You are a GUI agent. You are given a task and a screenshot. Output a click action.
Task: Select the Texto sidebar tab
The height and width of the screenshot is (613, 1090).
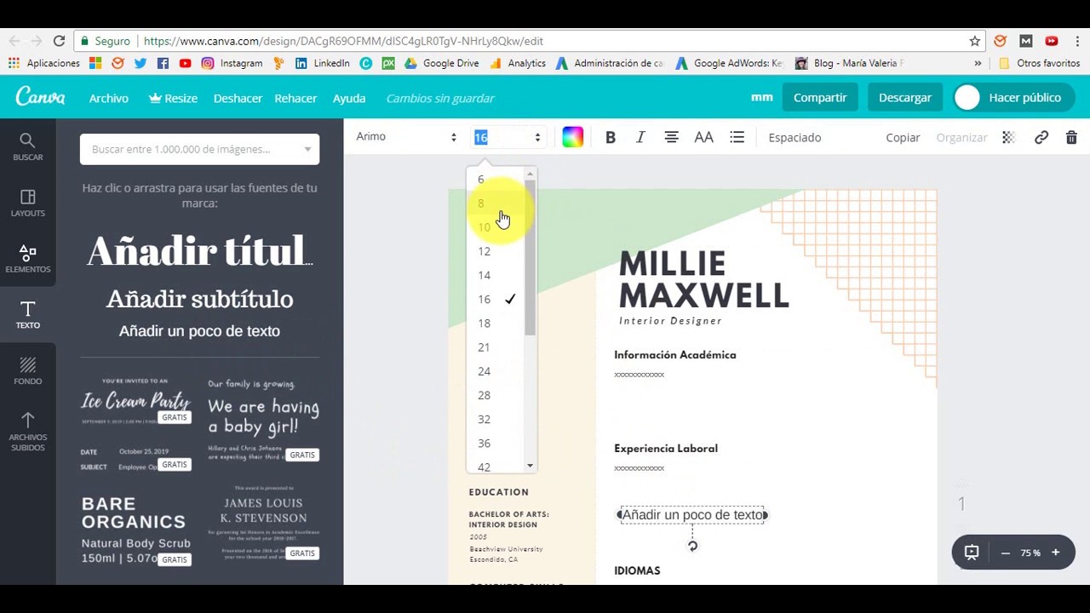point(27,315)
